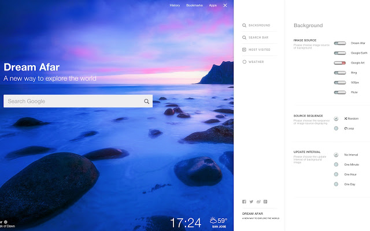Click the 'SOURCE SEQUENCE' section label
Image resolution: width=370 pixels, height=231 pixels.
tap(308, 115)
